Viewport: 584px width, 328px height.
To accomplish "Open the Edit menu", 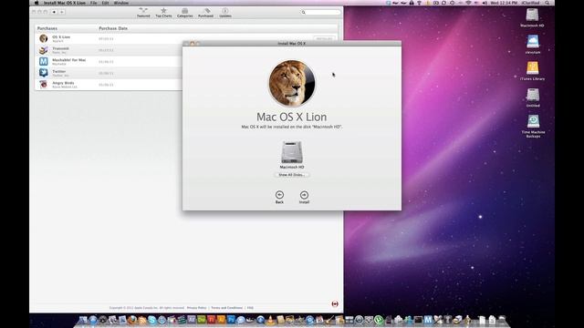I will point(106,3).
